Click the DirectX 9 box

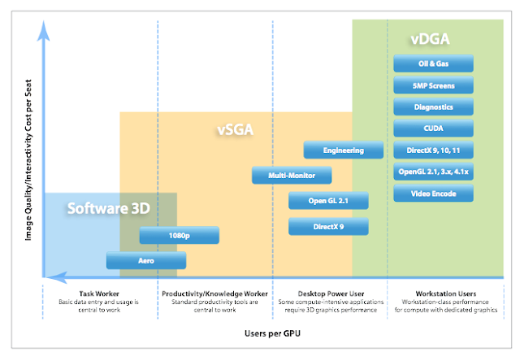coord(328,226)
